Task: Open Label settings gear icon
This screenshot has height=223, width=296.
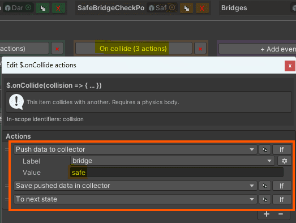Action: pyautogui.click(x=284, y=161)
